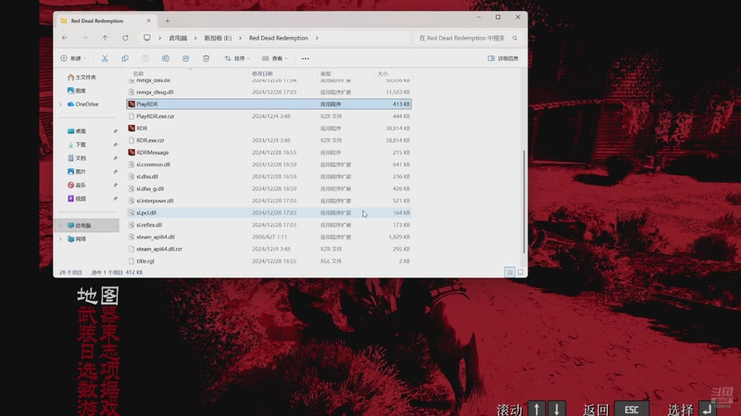The height and width of the screenshot is (416, 741).
Task: Sort by Date modified (修改日期) column
Action: point(262,74)
